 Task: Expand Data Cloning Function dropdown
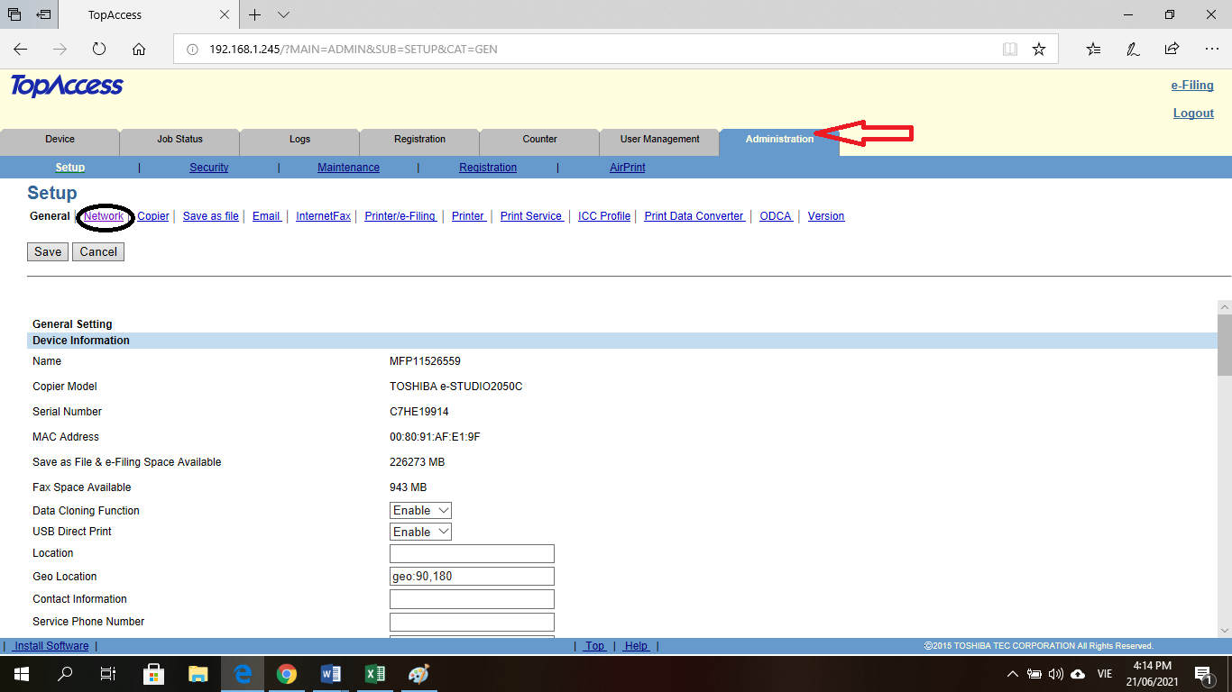(420, 511)
